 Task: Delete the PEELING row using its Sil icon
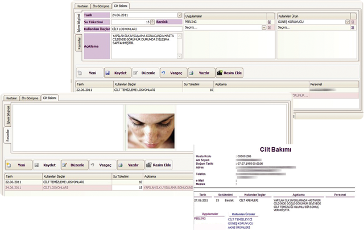(269, 22)
